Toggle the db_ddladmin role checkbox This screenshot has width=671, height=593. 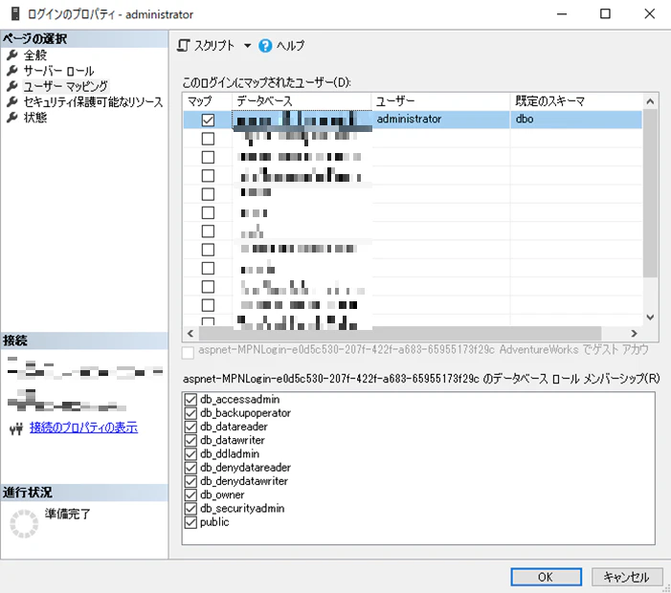point(190,454)
